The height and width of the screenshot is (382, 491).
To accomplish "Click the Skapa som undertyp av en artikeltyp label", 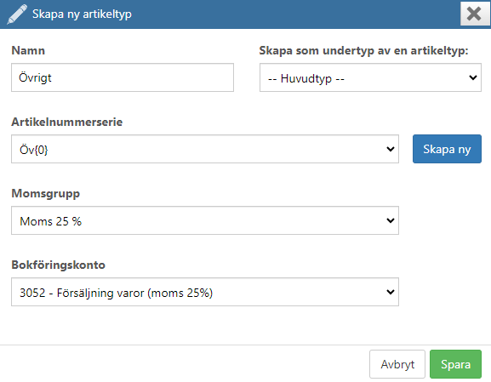I will pos(363,51).
